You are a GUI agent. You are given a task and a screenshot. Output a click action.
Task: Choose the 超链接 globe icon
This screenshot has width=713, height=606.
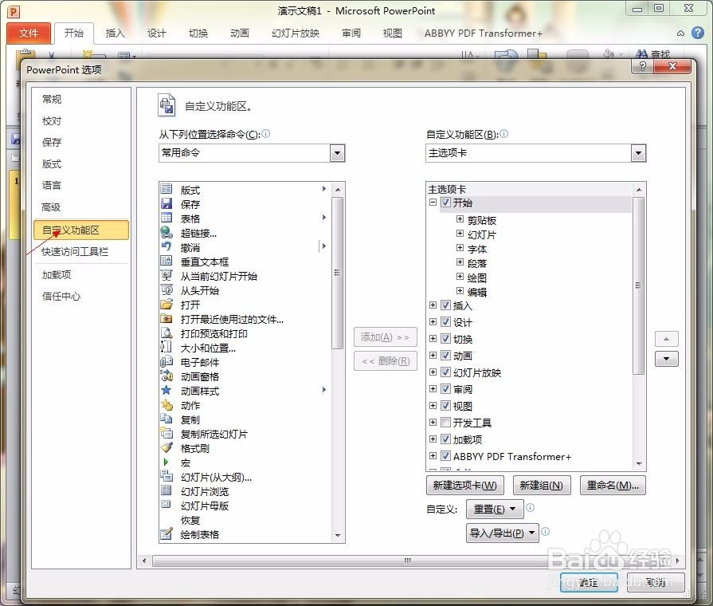coord(166,232)
